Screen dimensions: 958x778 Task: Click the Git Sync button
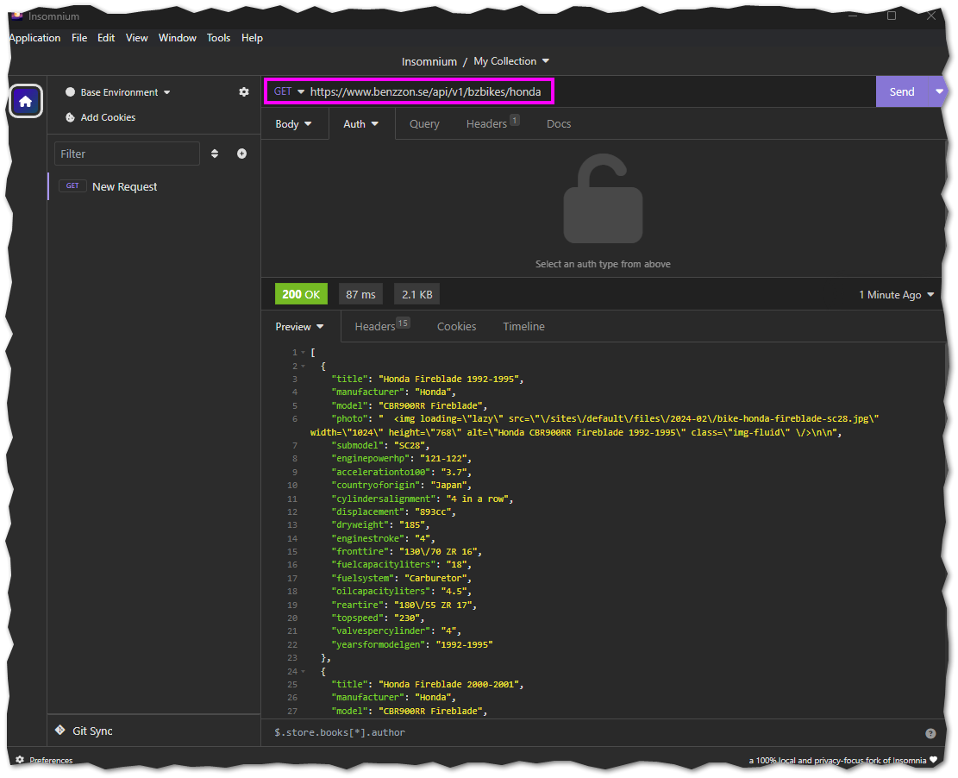pyautogui.click(x=85, y=731)
